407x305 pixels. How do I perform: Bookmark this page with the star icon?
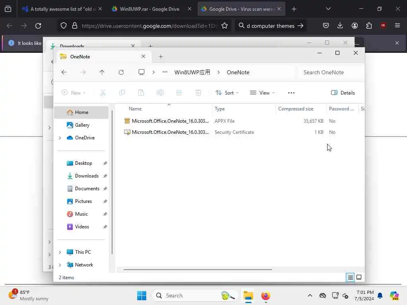[x=225, y=26]
